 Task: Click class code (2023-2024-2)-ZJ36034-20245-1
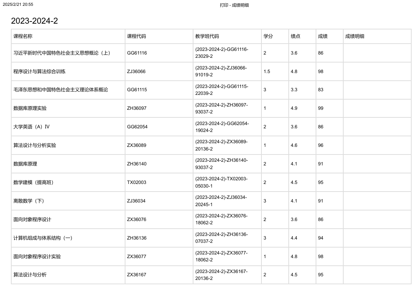(221, 201)
